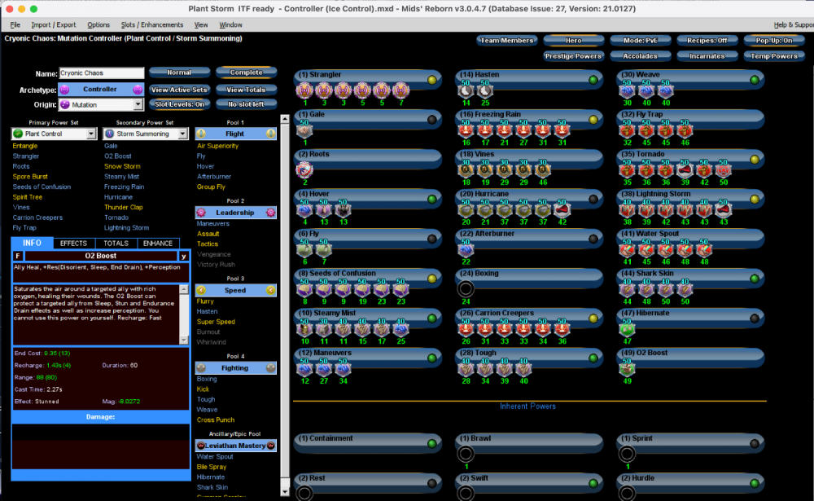Image resolution: width=814 pixels, height=501 pixels.
Task: Switch to the TOTALS tab
Action: tap(115, 243)
